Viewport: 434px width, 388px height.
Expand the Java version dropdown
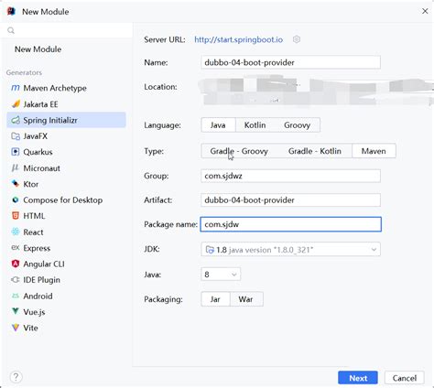221,275
